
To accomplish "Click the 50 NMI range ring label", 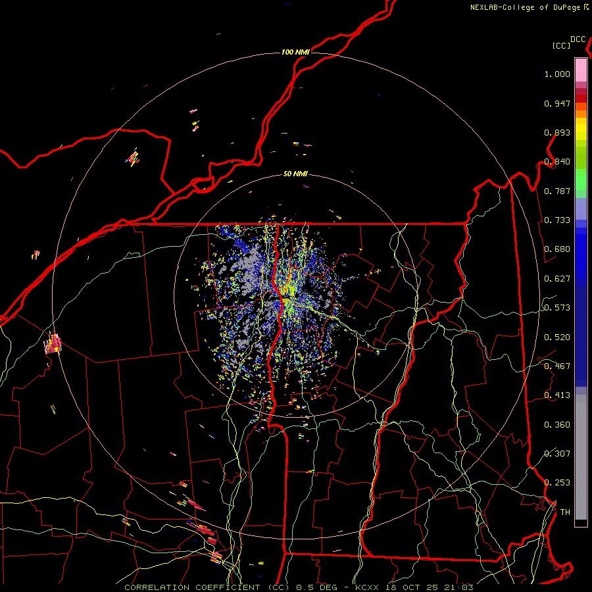I will click(x=295, y=174).
